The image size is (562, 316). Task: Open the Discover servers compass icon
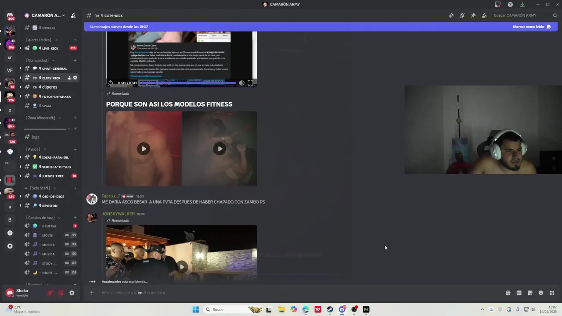[x=10, y=246]
